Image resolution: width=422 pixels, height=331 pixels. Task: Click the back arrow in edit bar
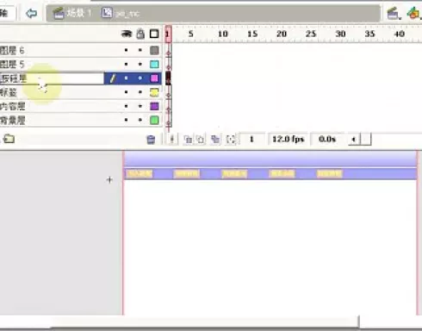pos(31,14)
